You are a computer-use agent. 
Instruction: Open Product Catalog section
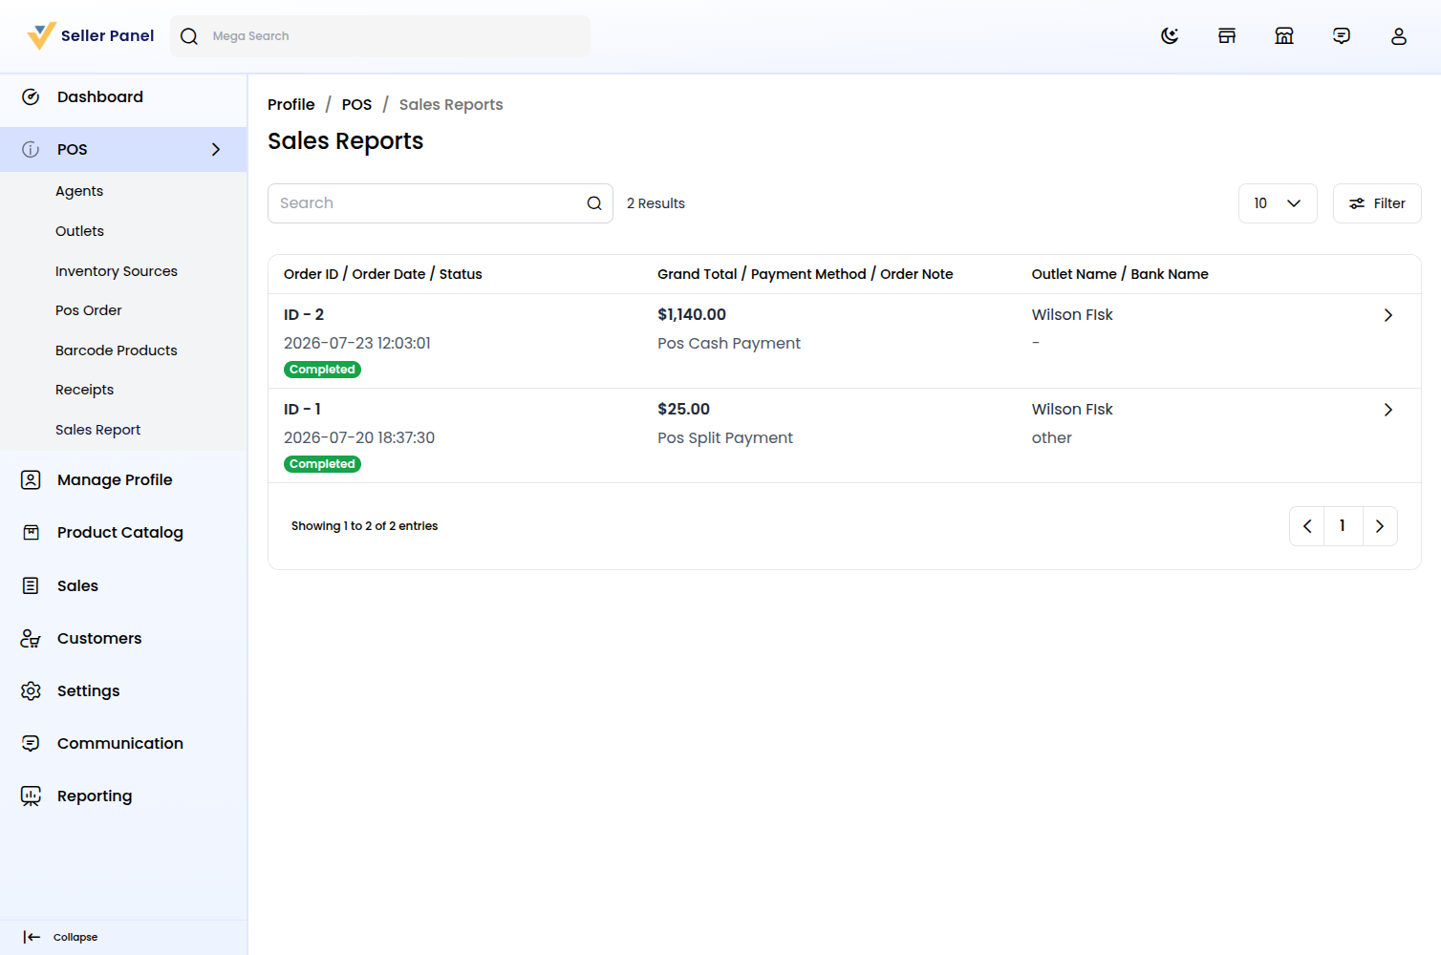coord(120,533)
